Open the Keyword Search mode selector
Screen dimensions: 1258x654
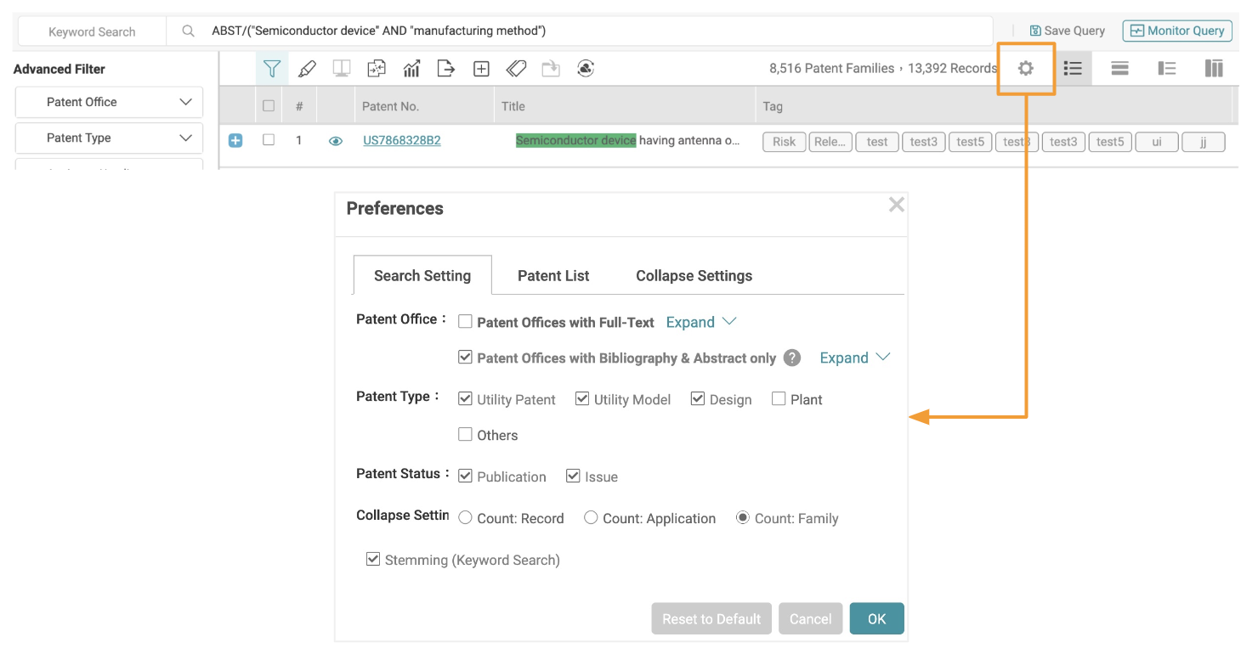pyautogui.click(x=92, y=31)
